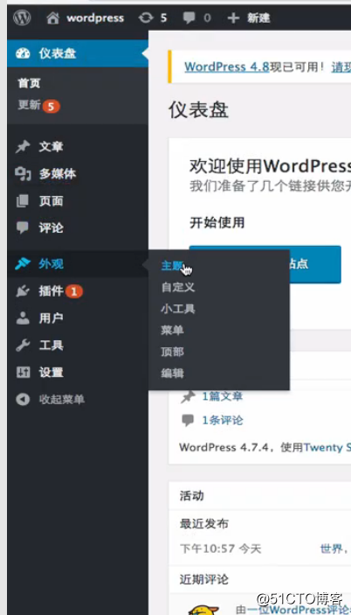This screenshot has width=351, height=615.
Task: Click the 页面 pages icon
Action: [23, 201]
